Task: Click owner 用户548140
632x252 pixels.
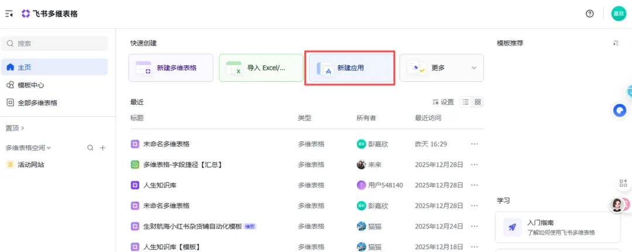Action: click(x=380, y=185)
